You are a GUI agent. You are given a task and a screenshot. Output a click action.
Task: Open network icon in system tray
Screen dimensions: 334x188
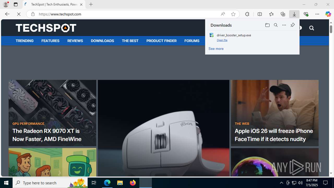294,183
